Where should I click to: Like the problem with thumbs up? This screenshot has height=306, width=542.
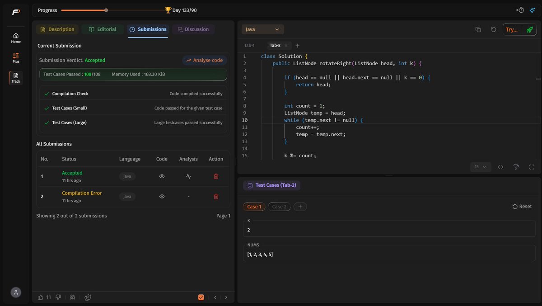[x=41, y=297]
